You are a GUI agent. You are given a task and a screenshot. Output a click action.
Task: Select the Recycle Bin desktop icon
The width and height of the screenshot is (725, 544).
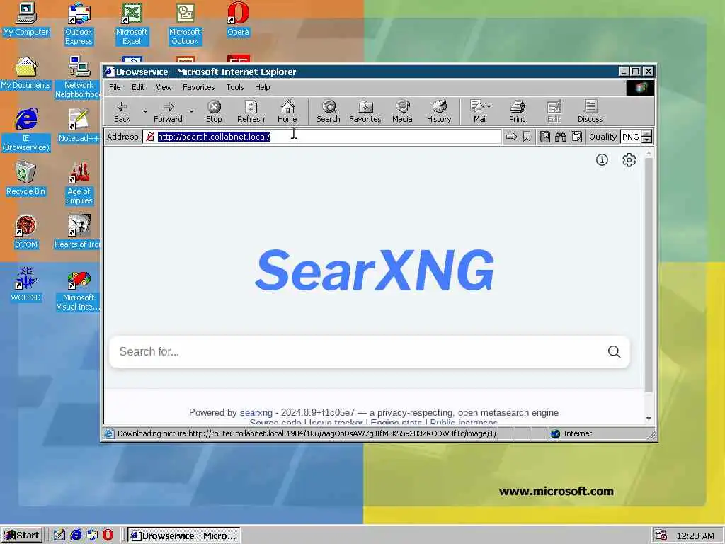(x=26, y=178)
